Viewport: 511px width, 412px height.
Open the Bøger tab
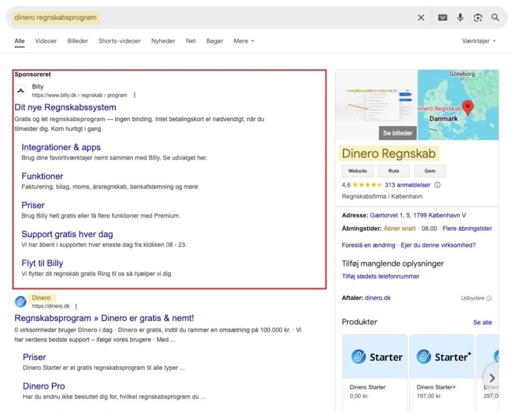coord(215,41)
